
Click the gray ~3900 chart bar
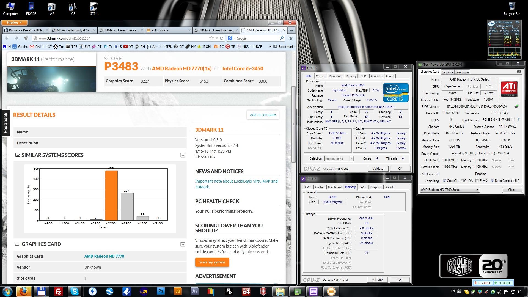127,206
